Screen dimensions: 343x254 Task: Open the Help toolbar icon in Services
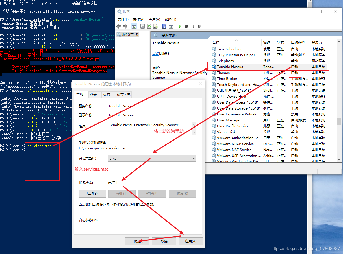tap(164, 26)
